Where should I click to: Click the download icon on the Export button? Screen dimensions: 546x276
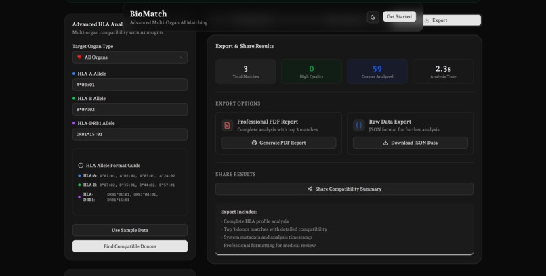pos(427,20)
